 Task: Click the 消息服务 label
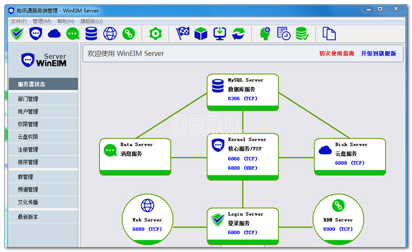[131, 154]
